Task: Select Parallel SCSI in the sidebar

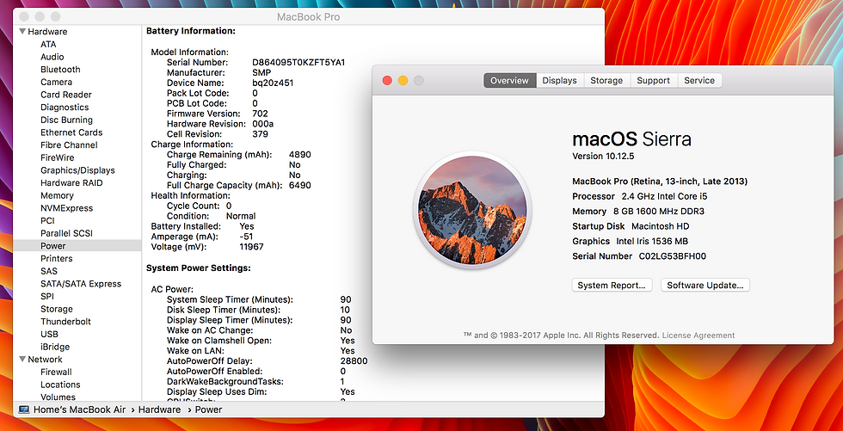Action: 66,233
